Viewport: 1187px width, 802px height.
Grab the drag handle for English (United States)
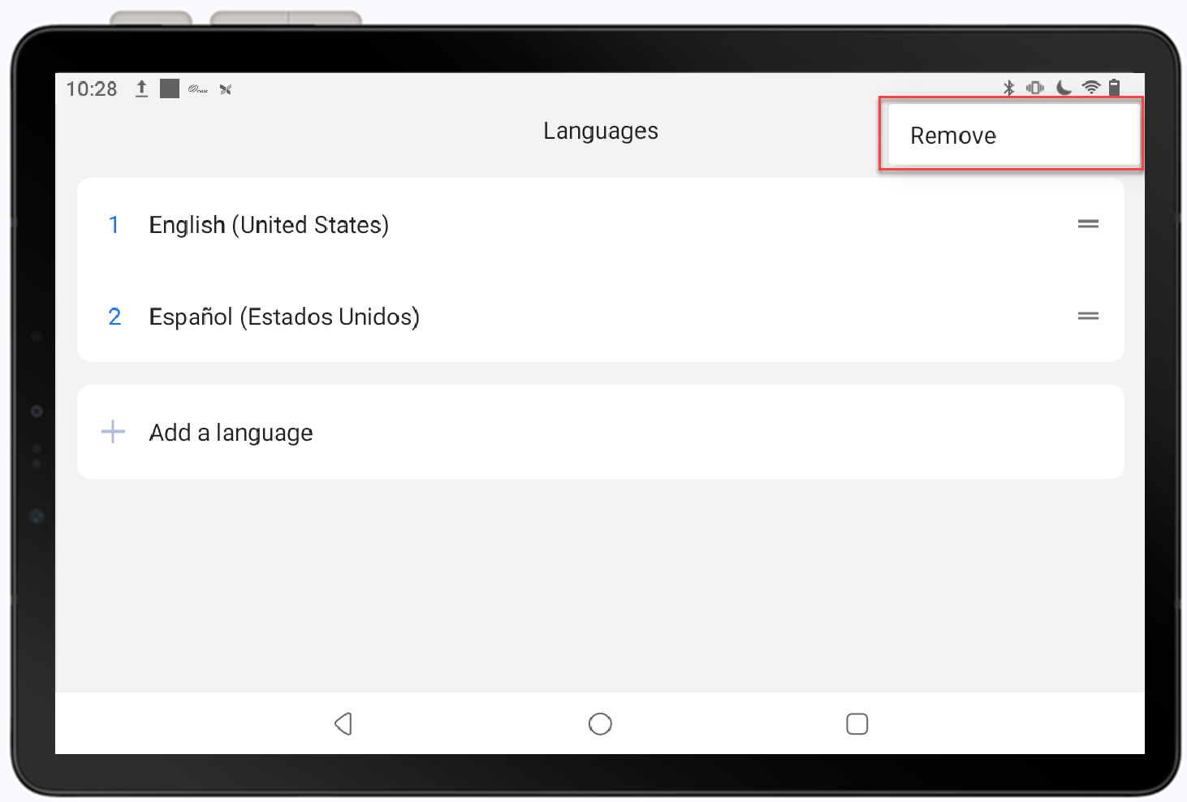pos(1088,224)
